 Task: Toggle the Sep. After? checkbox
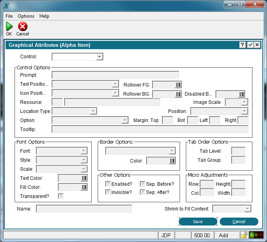tap(143, 192)
